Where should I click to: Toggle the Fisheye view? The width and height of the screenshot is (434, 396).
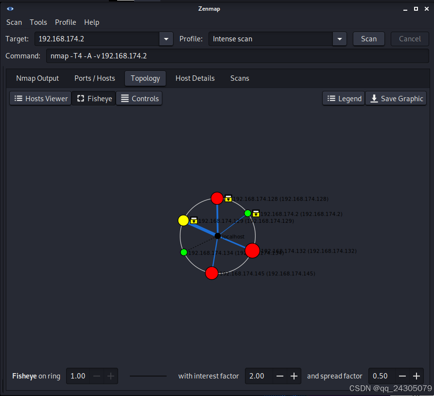point(94,98)
